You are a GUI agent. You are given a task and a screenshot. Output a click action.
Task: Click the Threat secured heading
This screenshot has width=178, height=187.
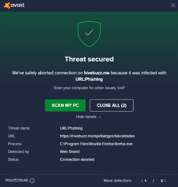click(89, 59)
